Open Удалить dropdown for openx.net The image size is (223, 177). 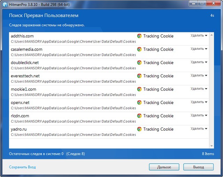[x=199, y=102]
